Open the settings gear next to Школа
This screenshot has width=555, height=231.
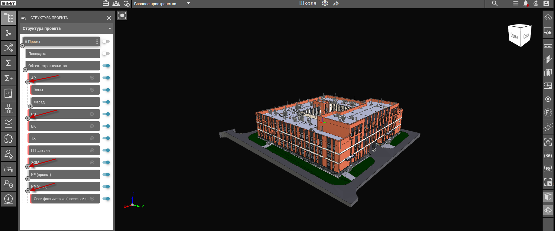click(x=325, y=4)
